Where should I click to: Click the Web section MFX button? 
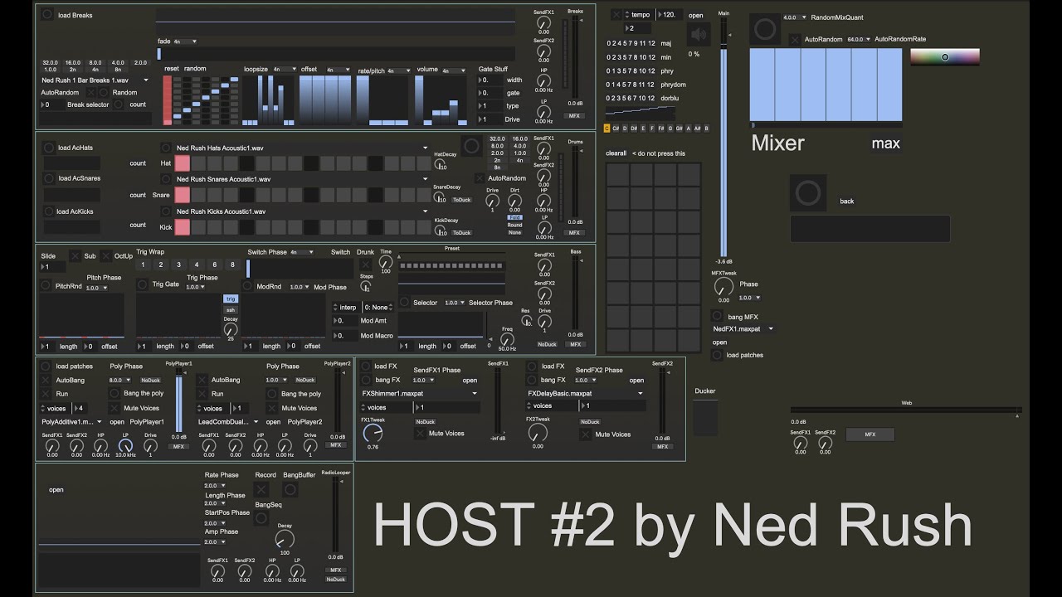click(x=870, y=434)
